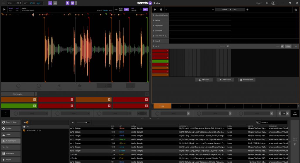Viewport: 300px width, 163px height.
Task: Open Serato DJ Library tab
Action: [11, 122]
